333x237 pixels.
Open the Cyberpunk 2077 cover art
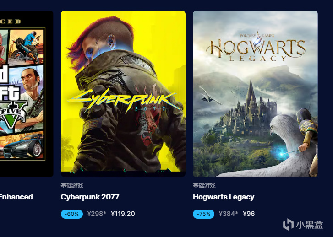pos(123,94)
